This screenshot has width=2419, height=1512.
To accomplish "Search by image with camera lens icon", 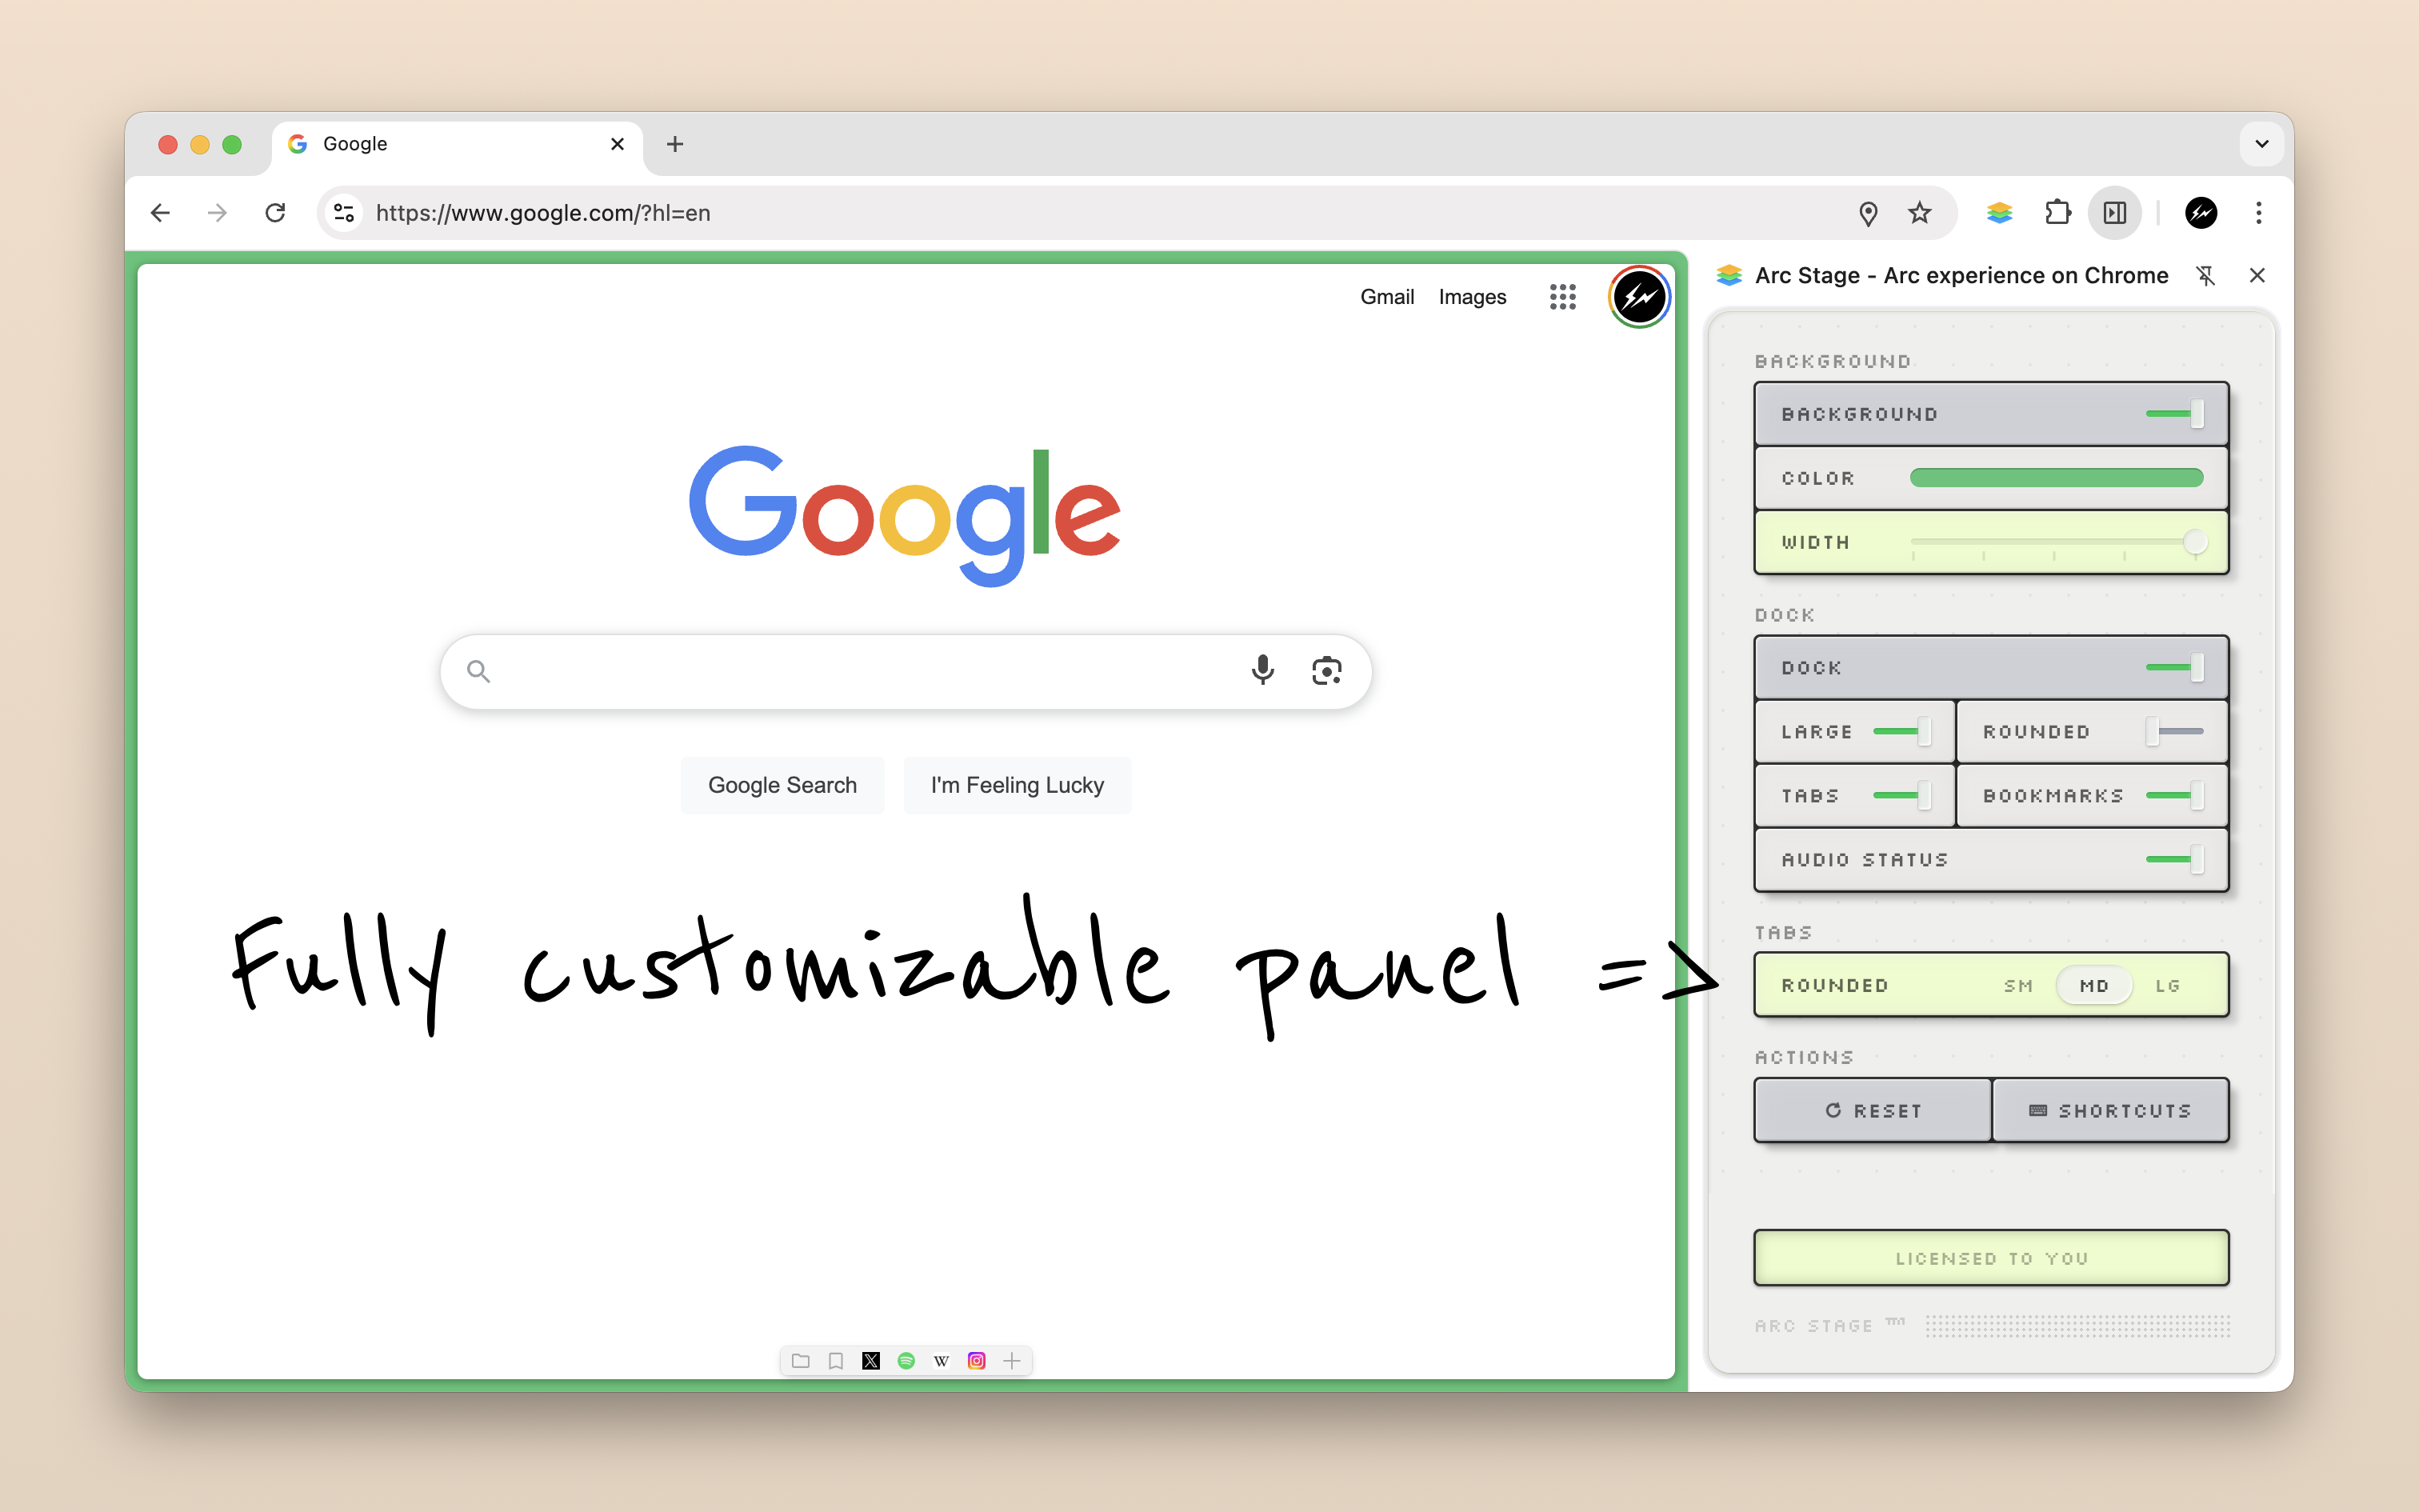I will click(x=1326, y=670).
